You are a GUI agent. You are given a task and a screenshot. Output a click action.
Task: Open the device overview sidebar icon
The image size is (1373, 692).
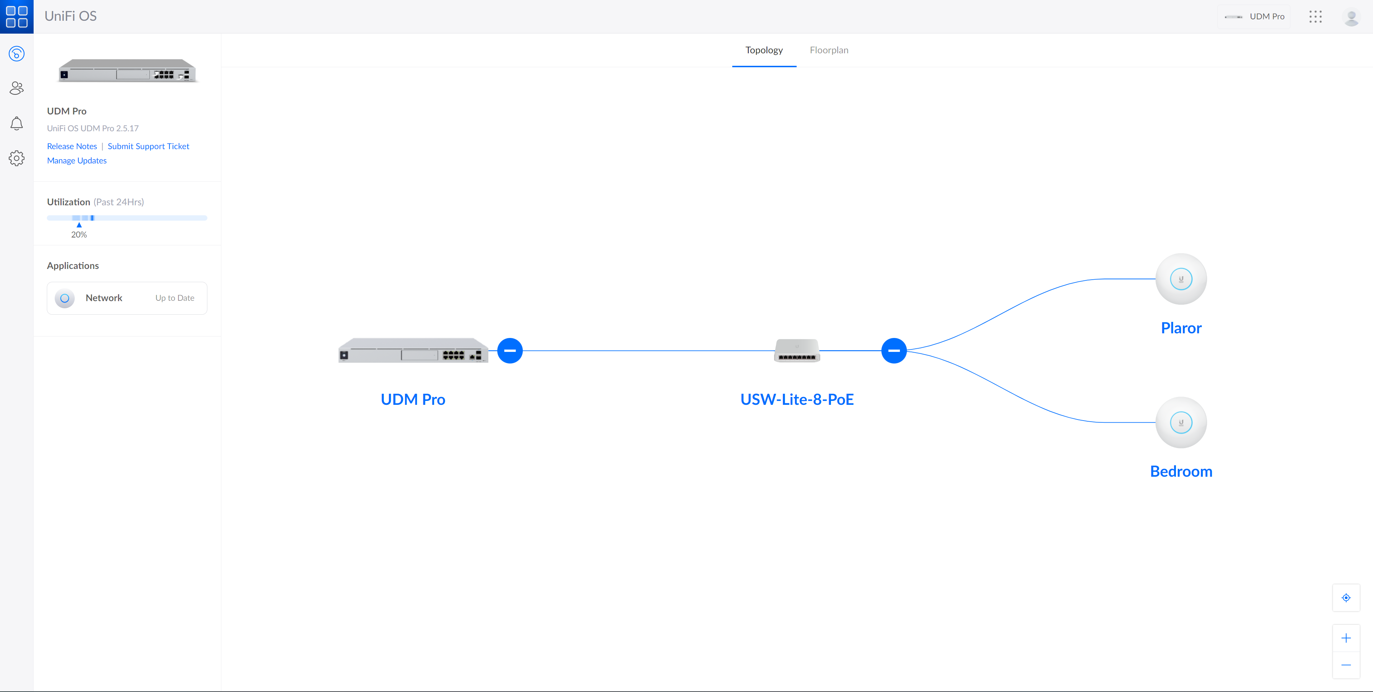16,54
